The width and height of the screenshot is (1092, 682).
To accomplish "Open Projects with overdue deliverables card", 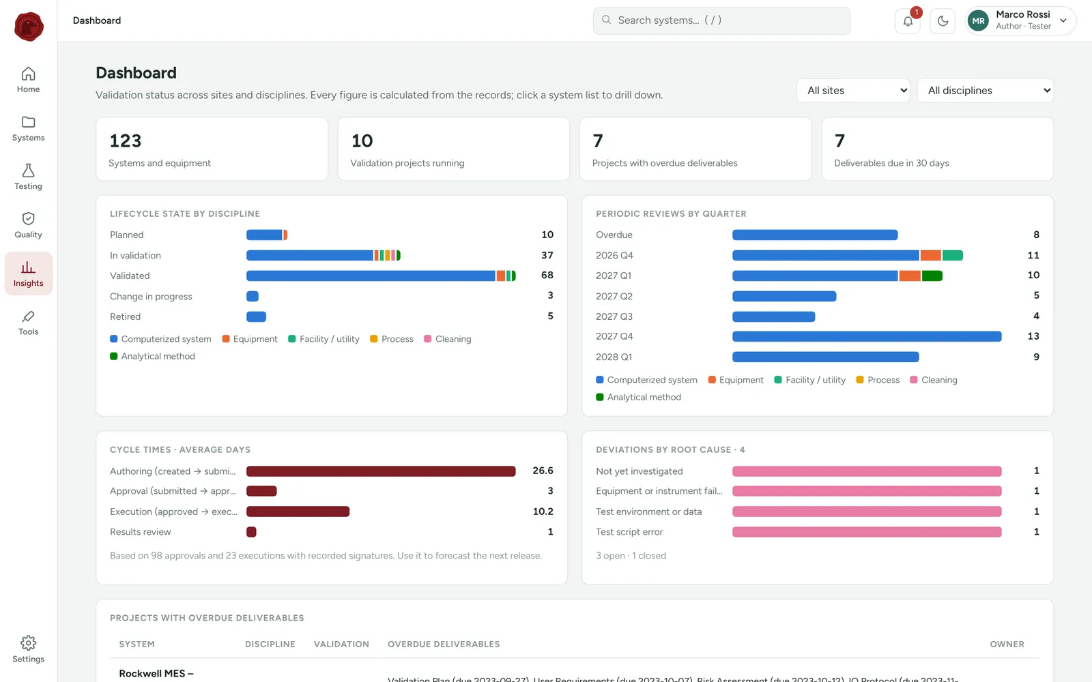I will click(695, 149).
